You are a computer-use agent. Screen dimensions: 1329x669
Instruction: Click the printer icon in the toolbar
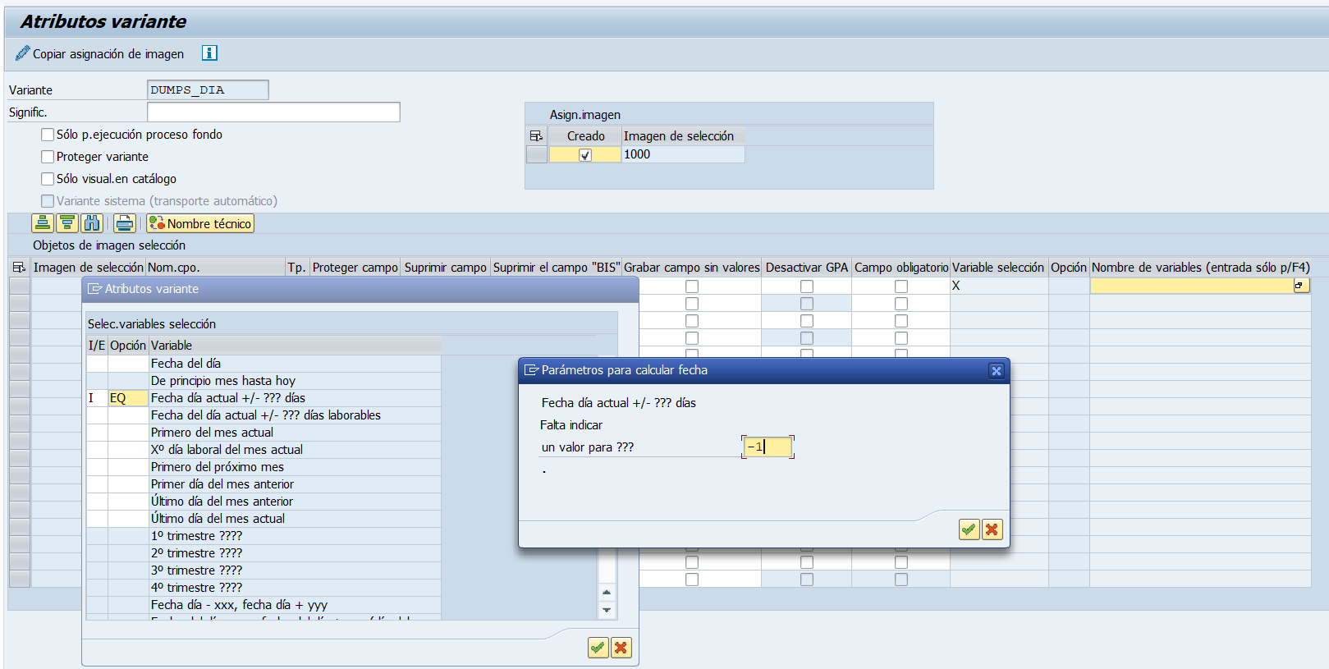[125, 223]
